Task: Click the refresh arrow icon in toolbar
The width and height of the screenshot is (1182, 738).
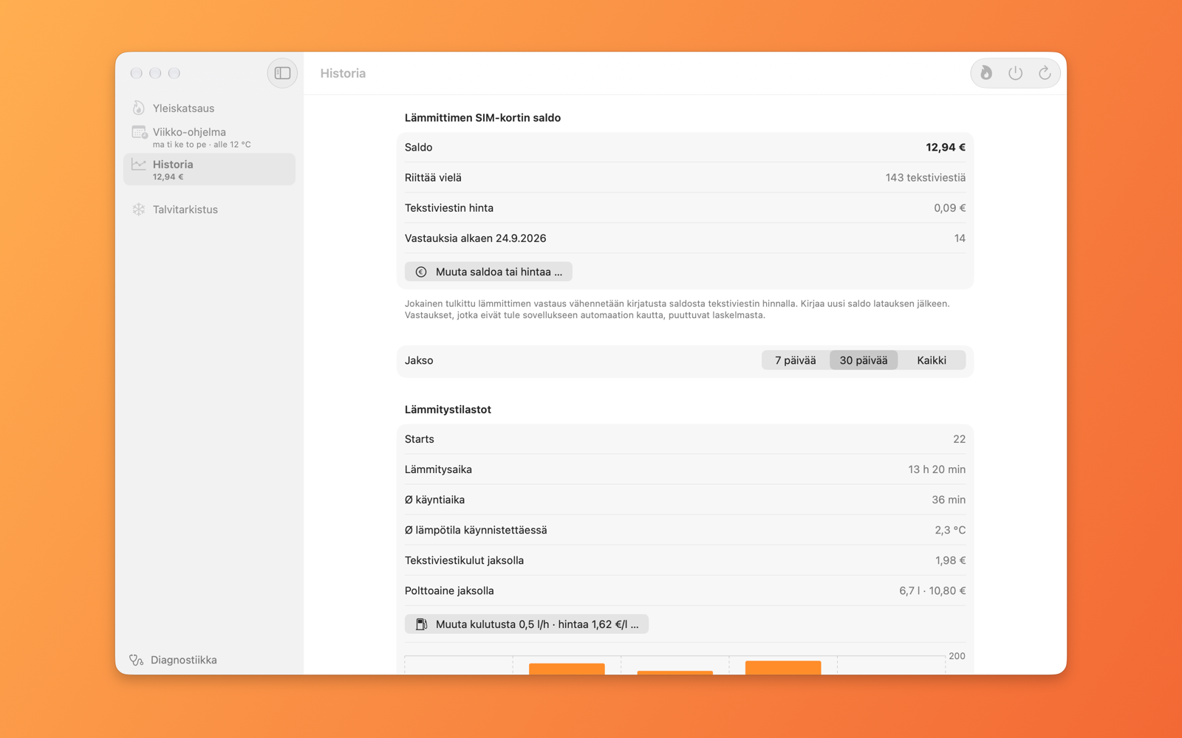Action: 1045,73
